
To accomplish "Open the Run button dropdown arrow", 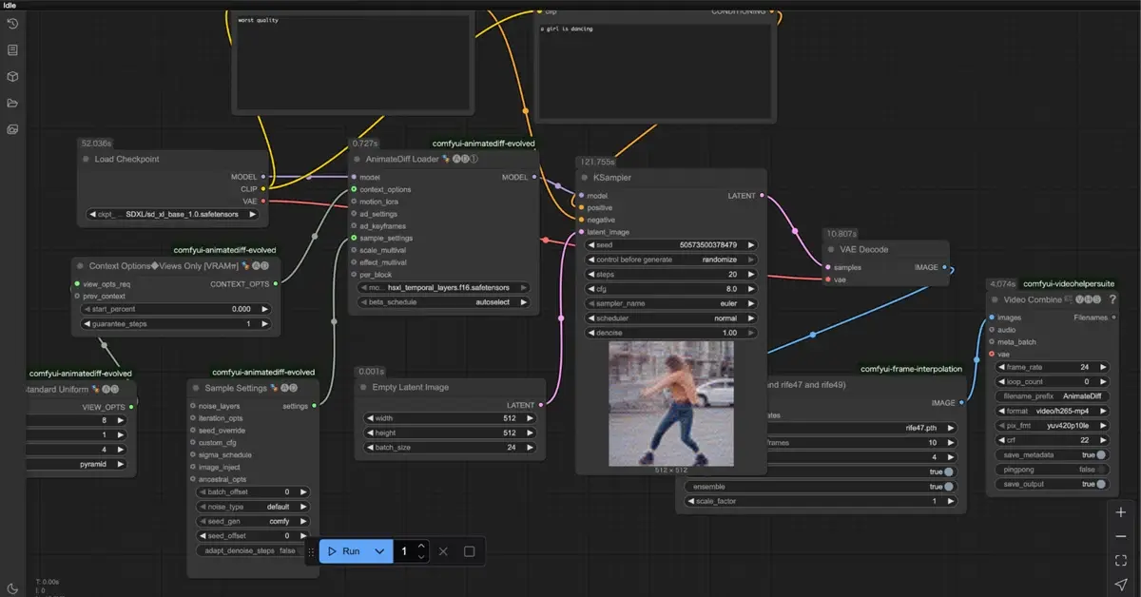I will (379, 551).
